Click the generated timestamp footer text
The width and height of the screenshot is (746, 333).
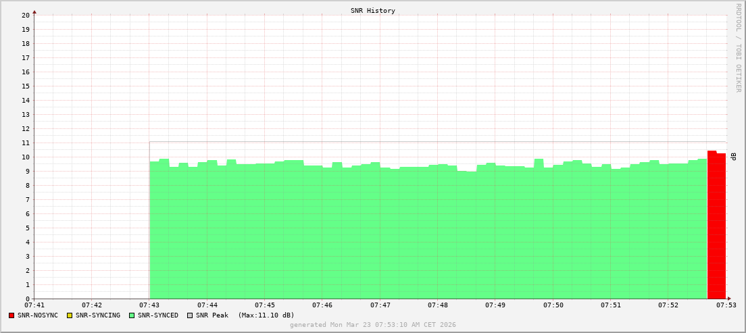pyautogui.click(x=373, y=325)
